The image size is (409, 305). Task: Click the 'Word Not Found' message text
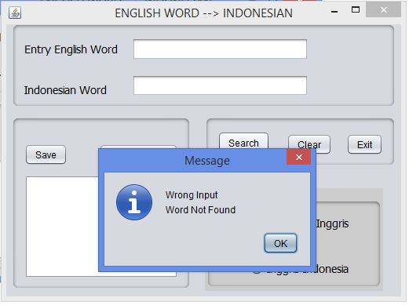(200, 210)
